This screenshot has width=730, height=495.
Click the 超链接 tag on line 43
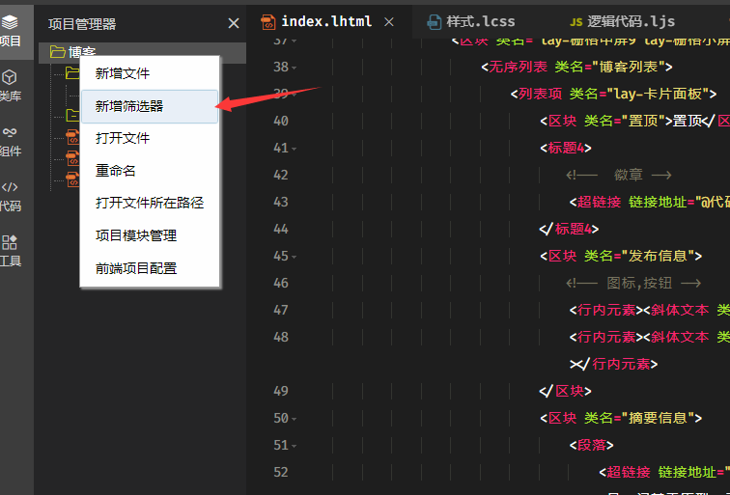[600, 202]
